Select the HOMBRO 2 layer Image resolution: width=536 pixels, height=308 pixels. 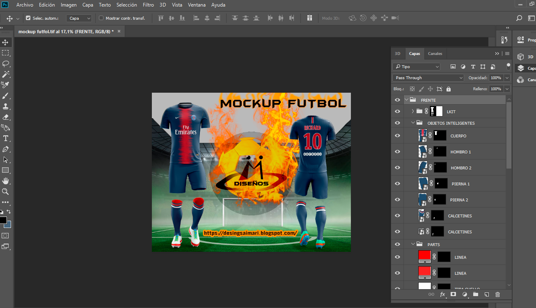(x=461, y=168)
